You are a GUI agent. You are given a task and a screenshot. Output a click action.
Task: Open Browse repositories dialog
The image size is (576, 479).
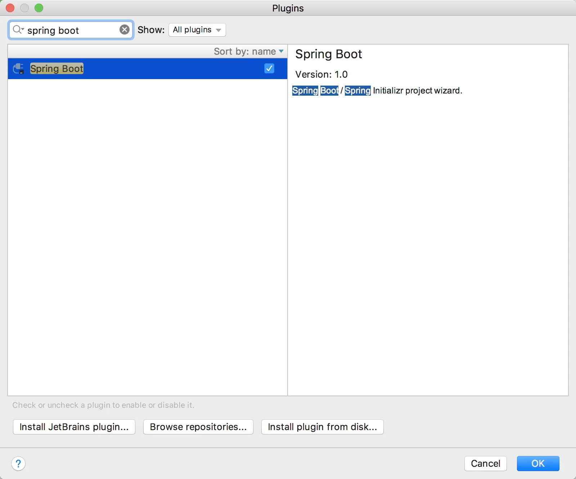click(x=198, y=427)
